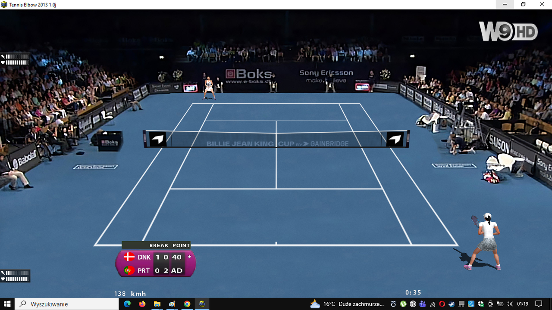Image resolution: width=552 pixels, height=310 pixels.
Task: Restore down the Tennis Elbow window
Action: click(x=523, y=4)
